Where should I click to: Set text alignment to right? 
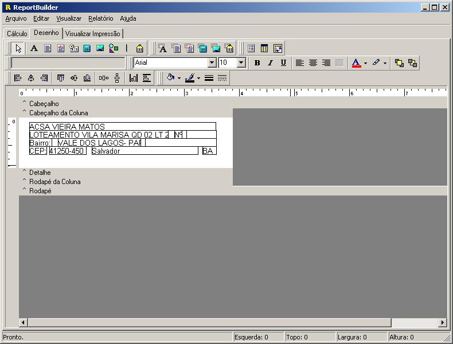point(326,63)
